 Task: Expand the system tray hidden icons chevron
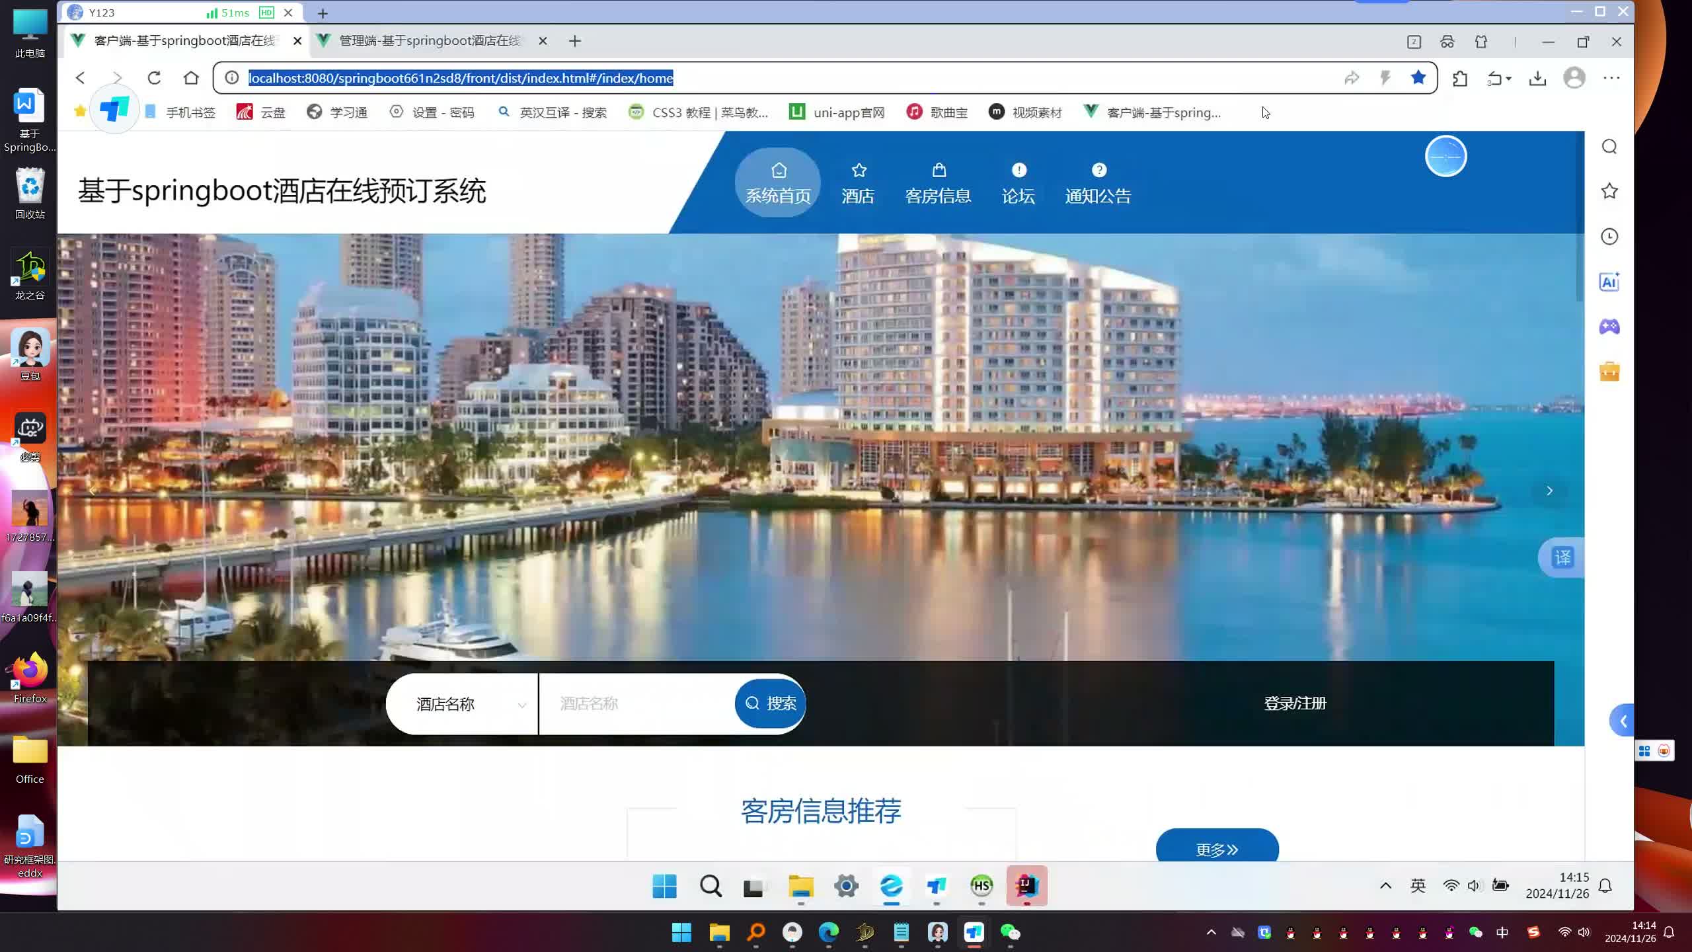[1385, 886]
